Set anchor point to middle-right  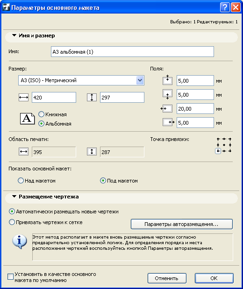pyautogui.click(x=230, y=145)
